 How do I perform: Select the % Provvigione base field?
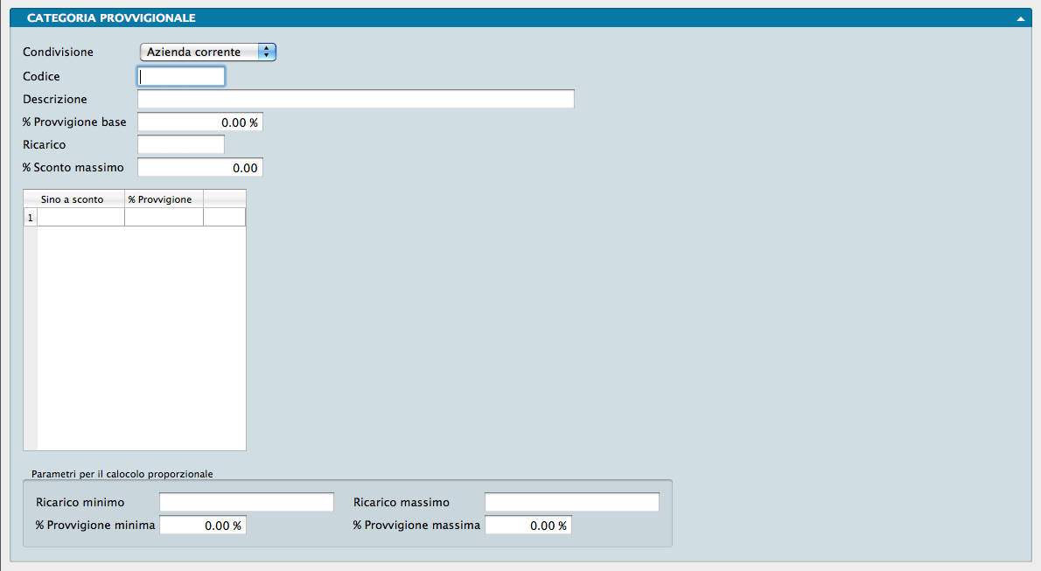coord(199,122)
